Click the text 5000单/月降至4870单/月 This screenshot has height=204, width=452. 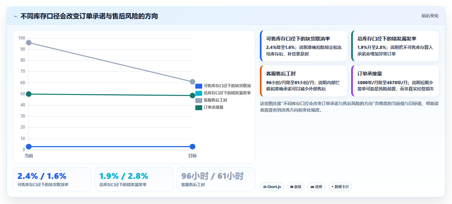[x=383, y=83]
